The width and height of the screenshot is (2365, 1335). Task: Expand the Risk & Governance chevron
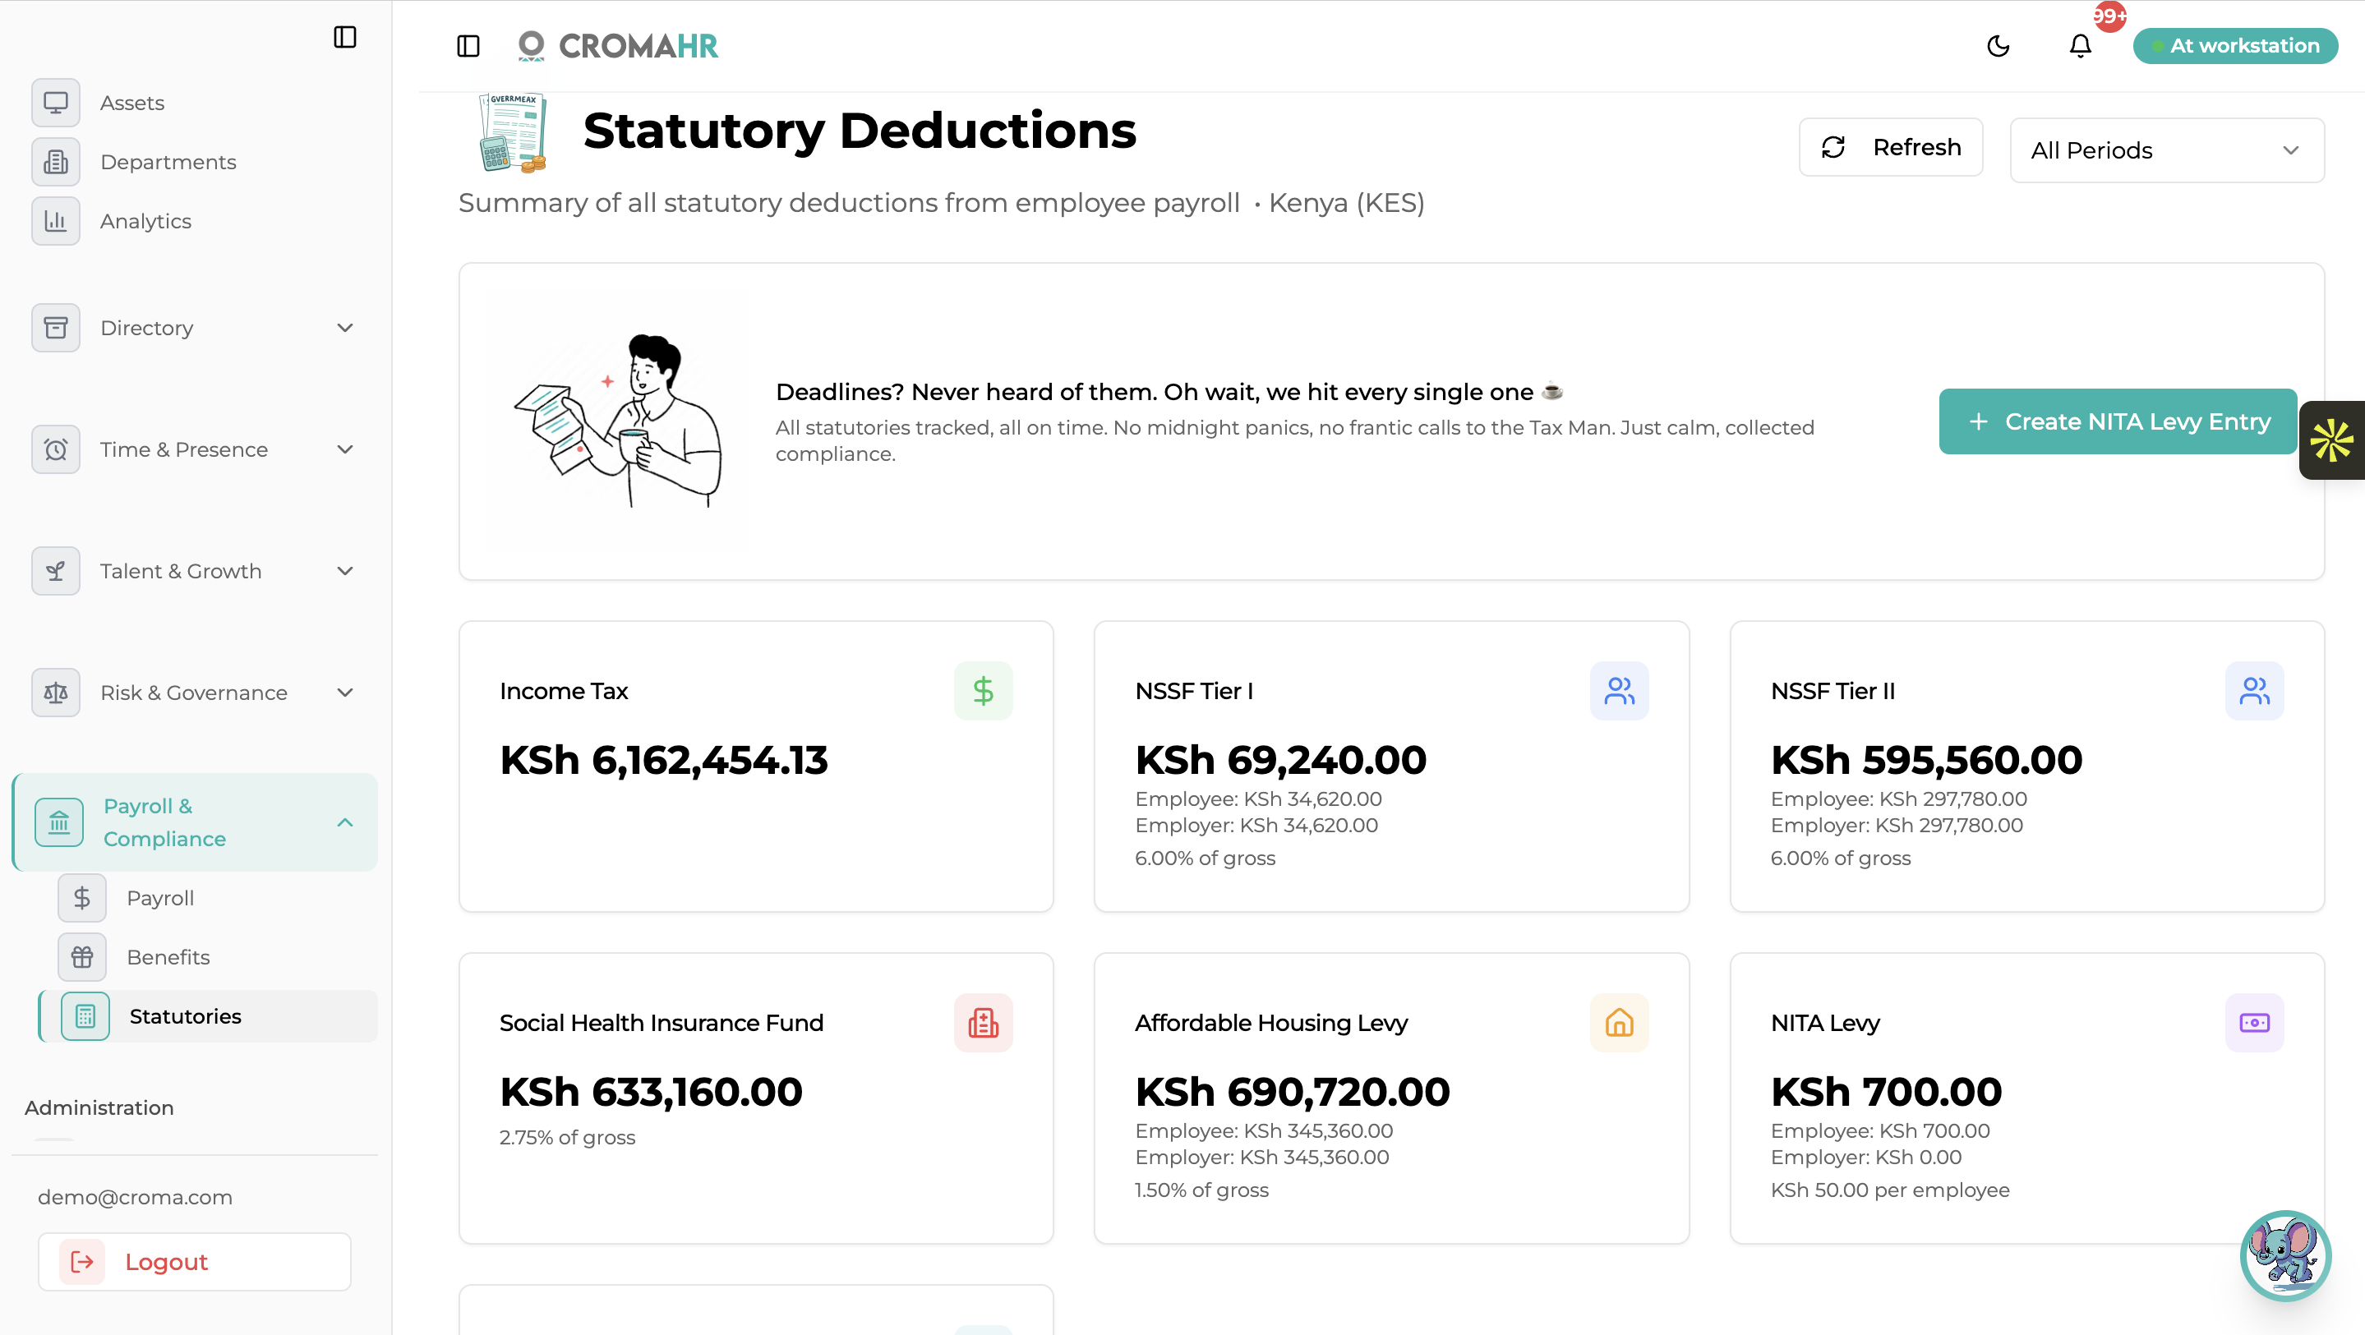[x=345, y=693]
